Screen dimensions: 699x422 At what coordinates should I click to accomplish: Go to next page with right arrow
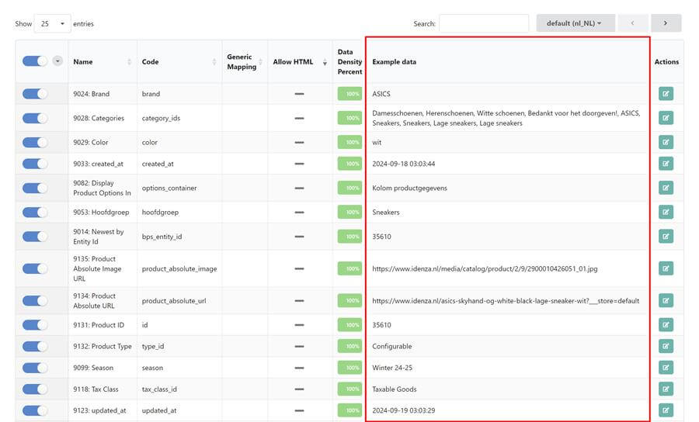[x=666, y=23]
